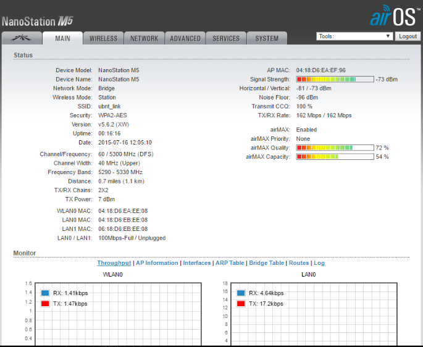Select WLAN0 RX rate 1.41kbps
The height and width of the screenshot is (347, 423).
(x=76, y=293)
